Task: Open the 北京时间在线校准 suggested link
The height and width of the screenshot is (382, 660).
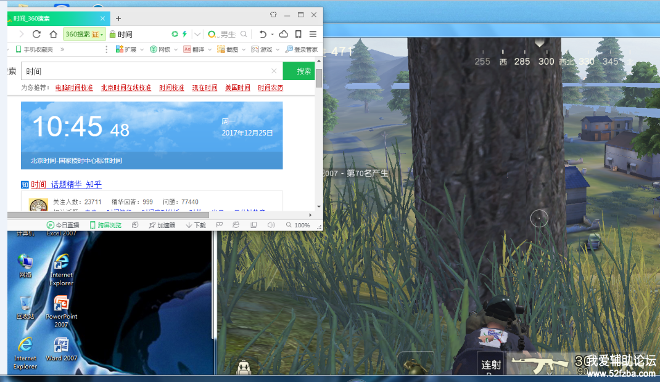Action: pos(126,87)
